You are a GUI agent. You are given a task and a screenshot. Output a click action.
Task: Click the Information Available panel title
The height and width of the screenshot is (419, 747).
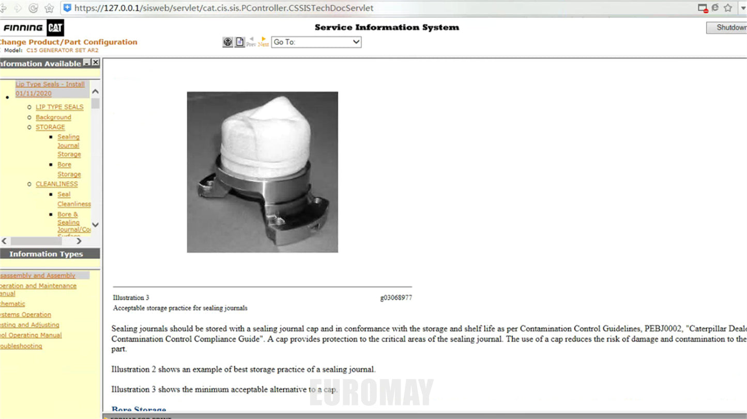click(40, 63)
